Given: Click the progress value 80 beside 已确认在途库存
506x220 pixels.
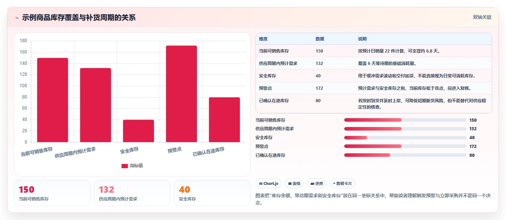Looking at the screenshot, I should tap(472, 155).
